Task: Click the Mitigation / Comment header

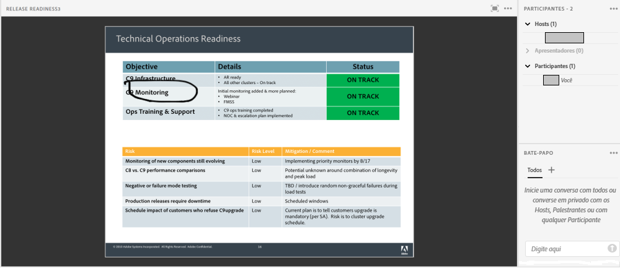Action: tap(341, 151)
